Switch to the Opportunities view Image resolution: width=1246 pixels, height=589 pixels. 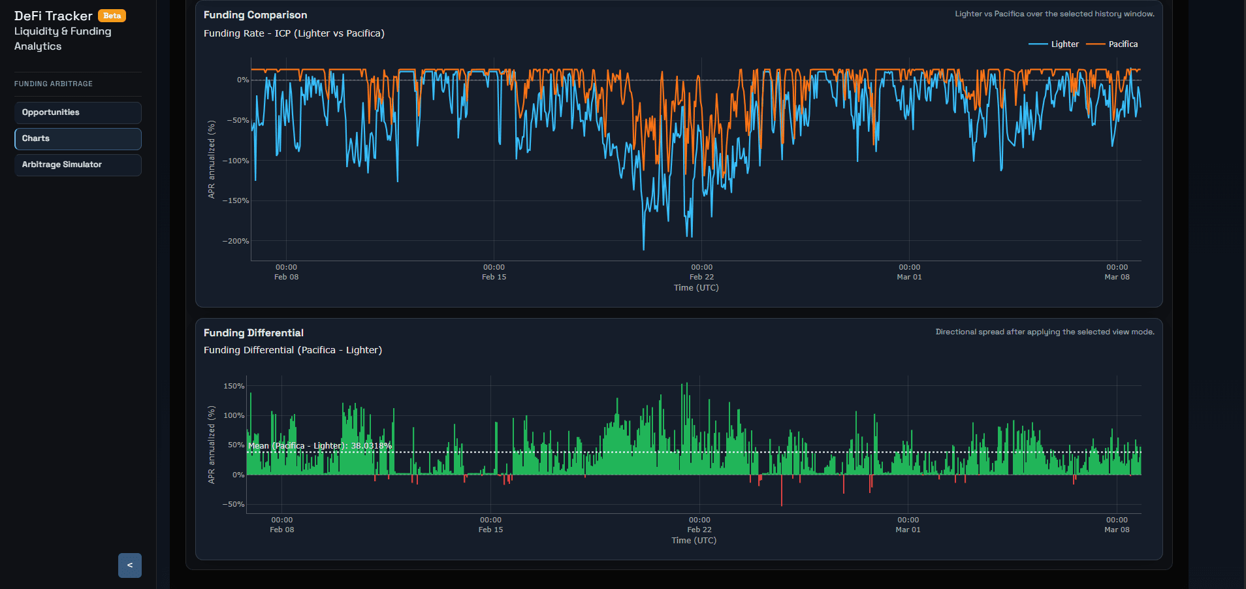click(78, 112)
